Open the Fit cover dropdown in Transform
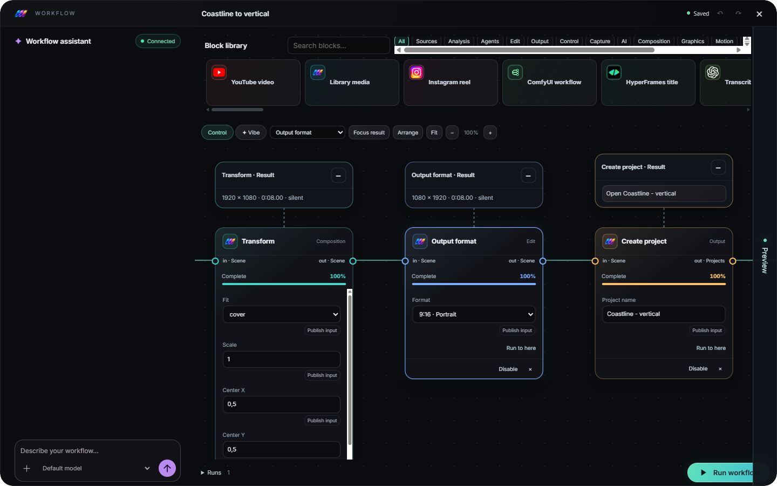The width and height of the screenshot is (777, 486). (282, 314)
